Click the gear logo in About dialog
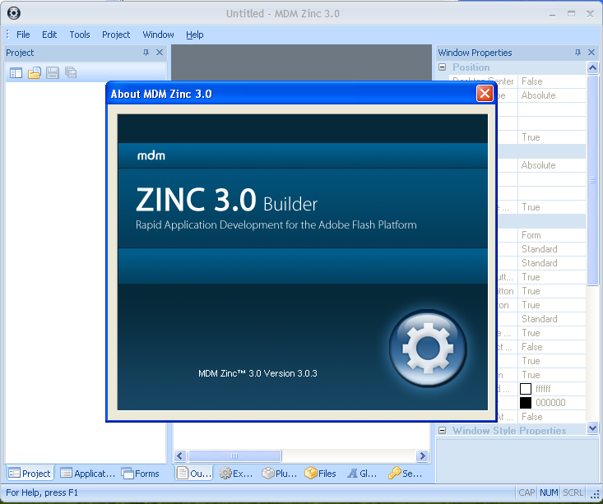This screenshot has width=603, height=504. click(x=428, y=349)
